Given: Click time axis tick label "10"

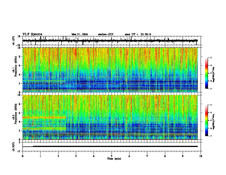Looking at the screenshot, I should coord(201,156).
